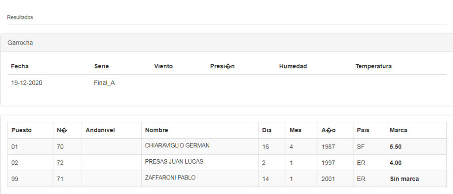Click the Nombre column header
The image size is (453, 194).
(x=157, y=130)
